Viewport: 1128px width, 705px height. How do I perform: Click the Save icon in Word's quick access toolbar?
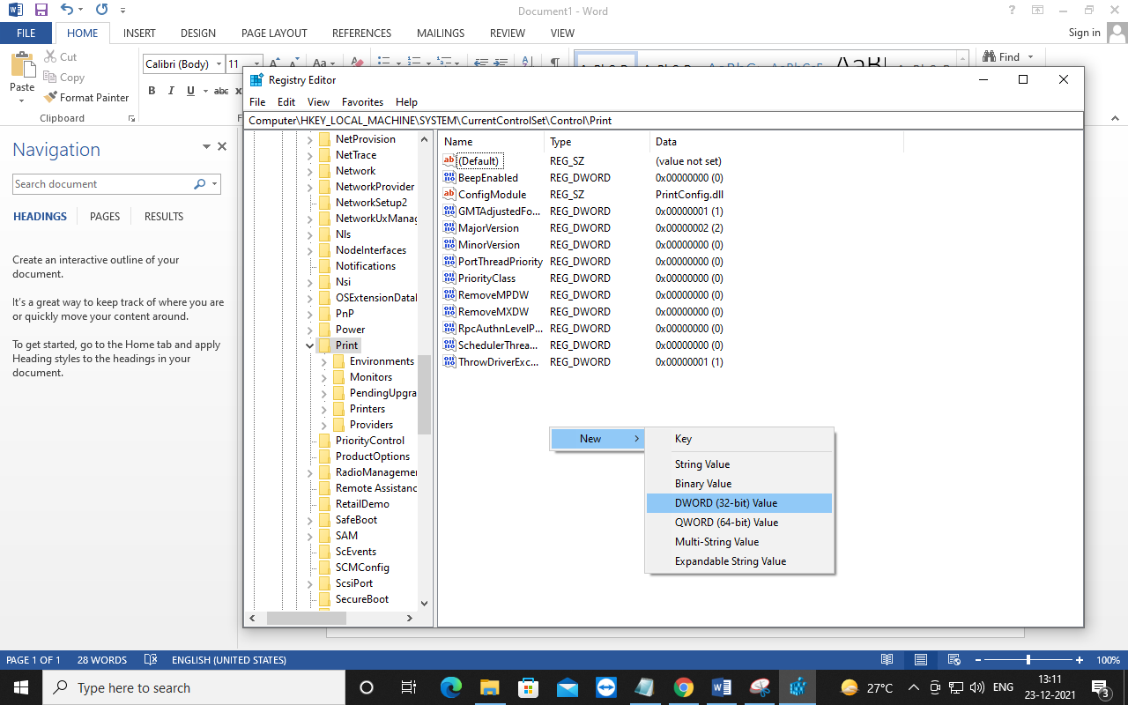pos(41,11)
